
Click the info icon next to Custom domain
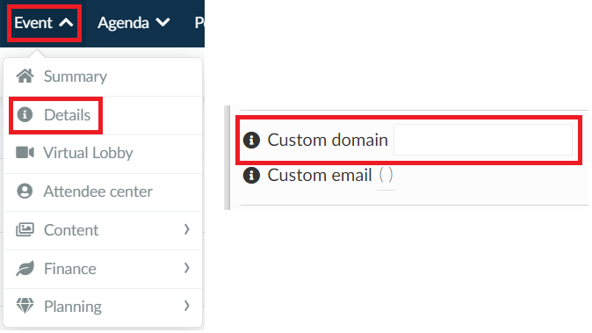point(251,140)
